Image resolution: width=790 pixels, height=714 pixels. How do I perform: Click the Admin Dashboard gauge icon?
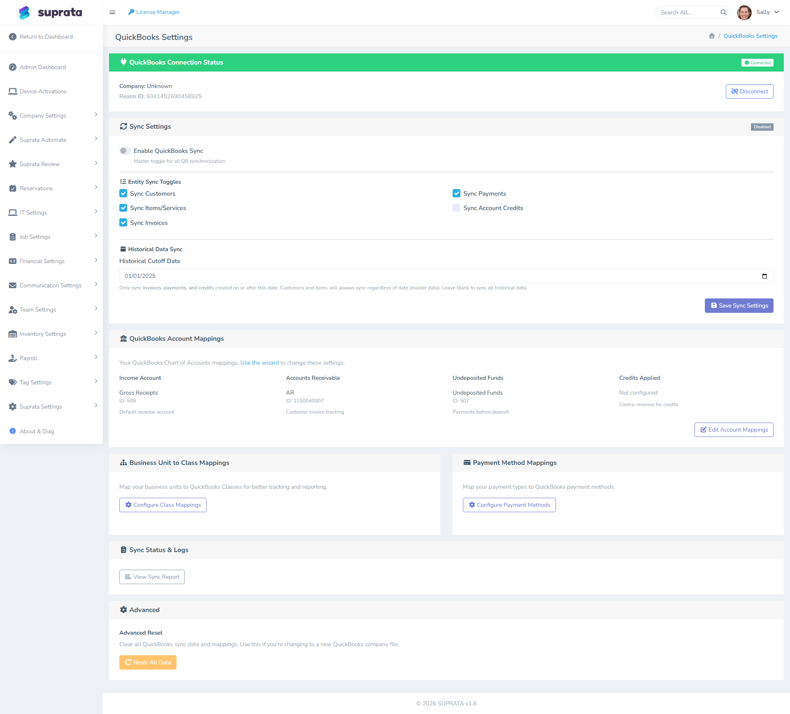pos(13,67)
